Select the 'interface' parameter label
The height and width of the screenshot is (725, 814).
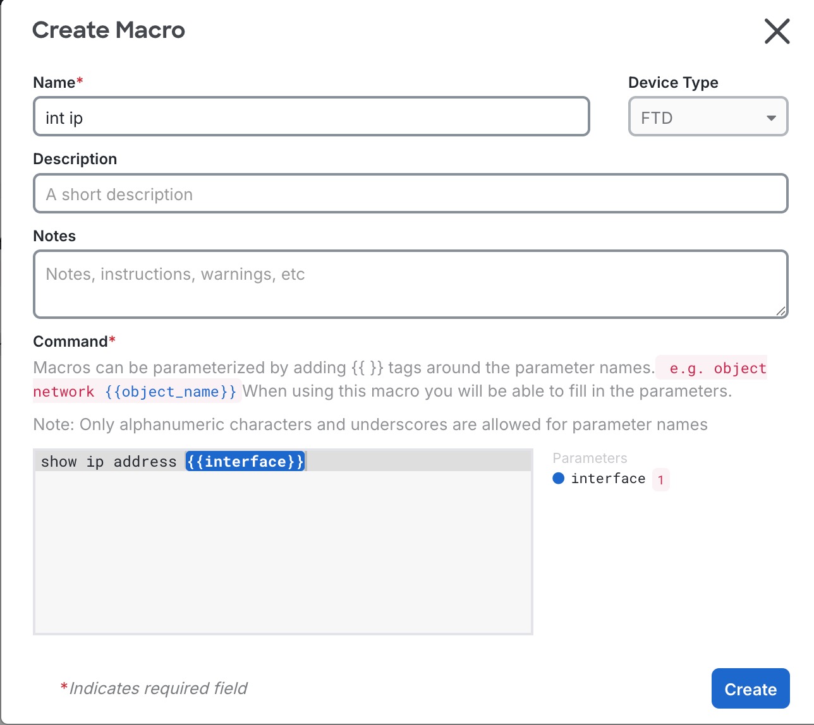[608, 478]
